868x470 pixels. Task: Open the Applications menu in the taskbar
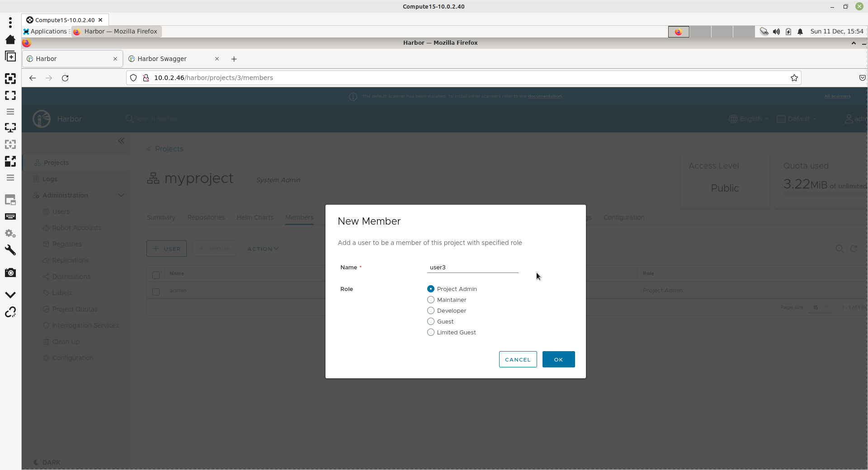click(45, 31)
